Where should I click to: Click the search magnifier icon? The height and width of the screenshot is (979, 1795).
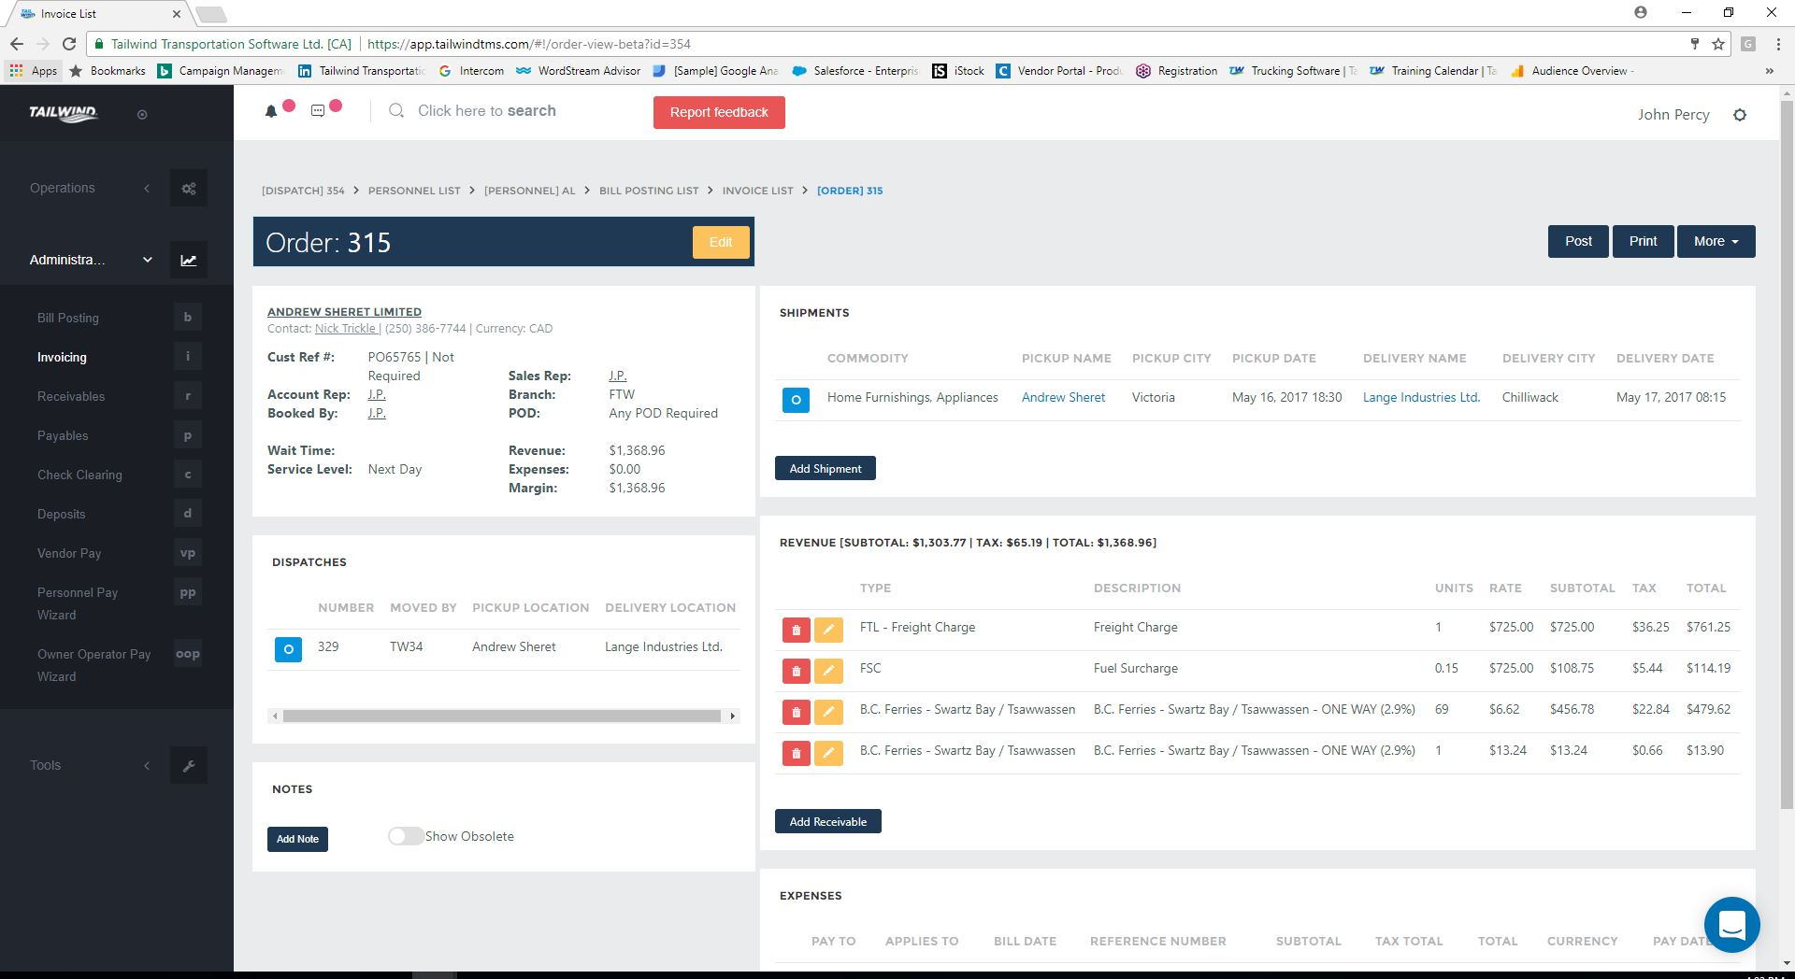(x=396, y=111)
